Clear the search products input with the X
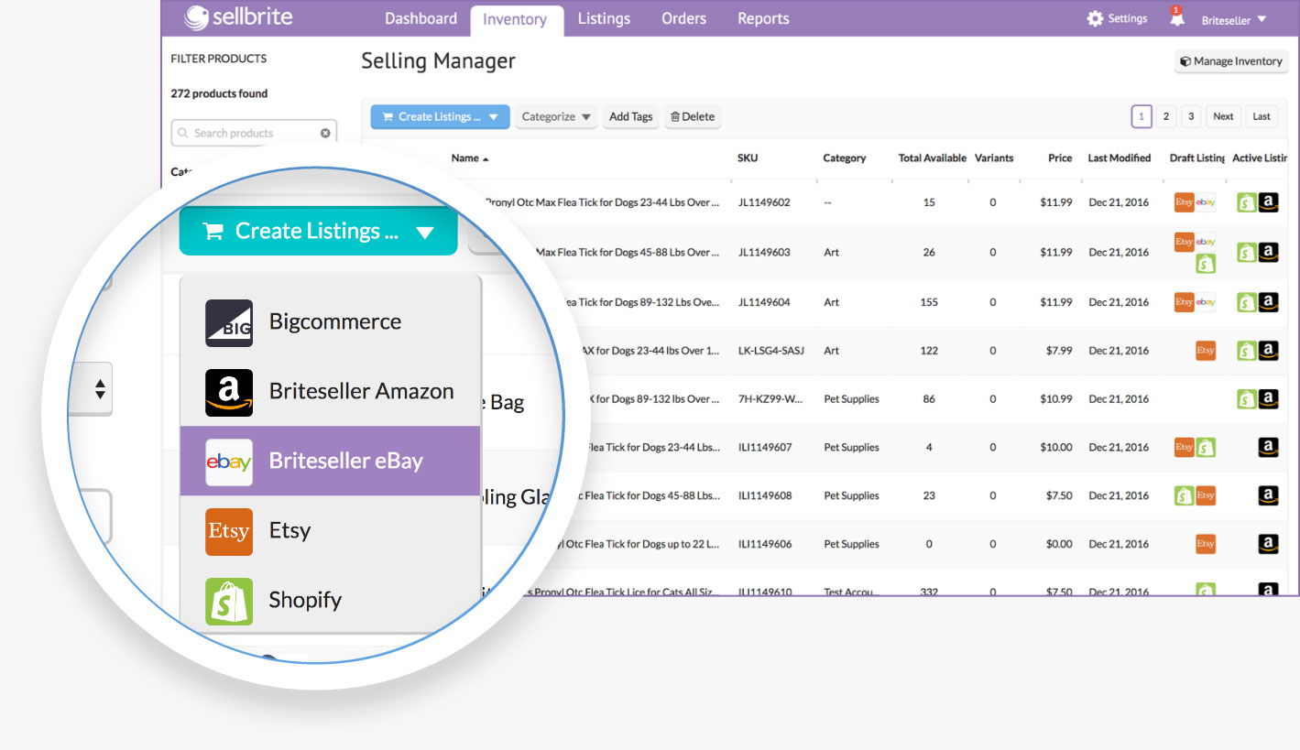Screen dimensions: 1300x750 click(325, 132)
